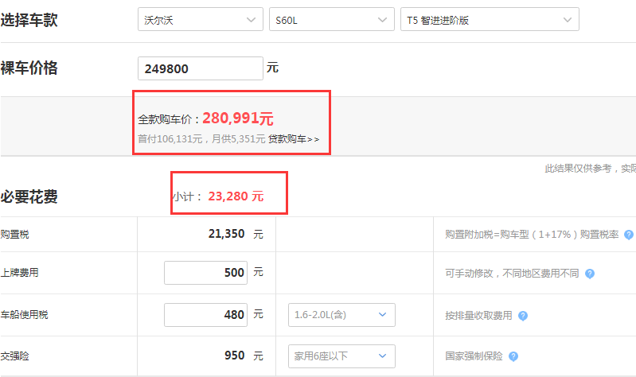Viewport: 636px width, 377px height.
Task: Click the 国家强制保险 description
Action: [474, 356]
